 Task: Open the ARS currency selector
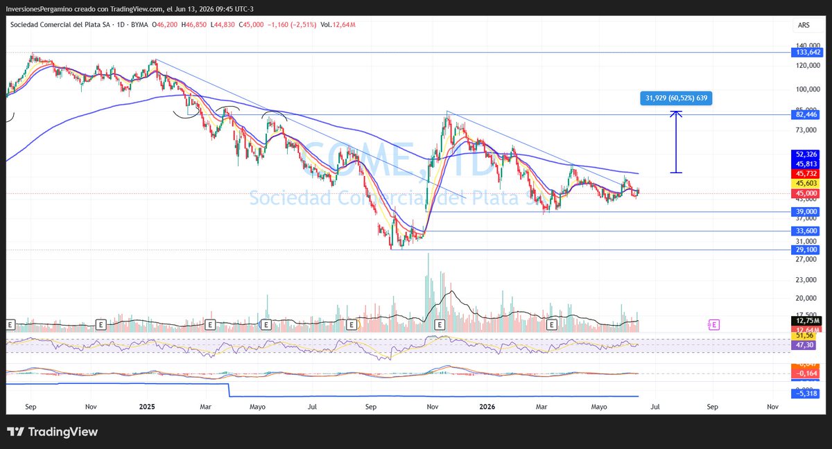803,25
